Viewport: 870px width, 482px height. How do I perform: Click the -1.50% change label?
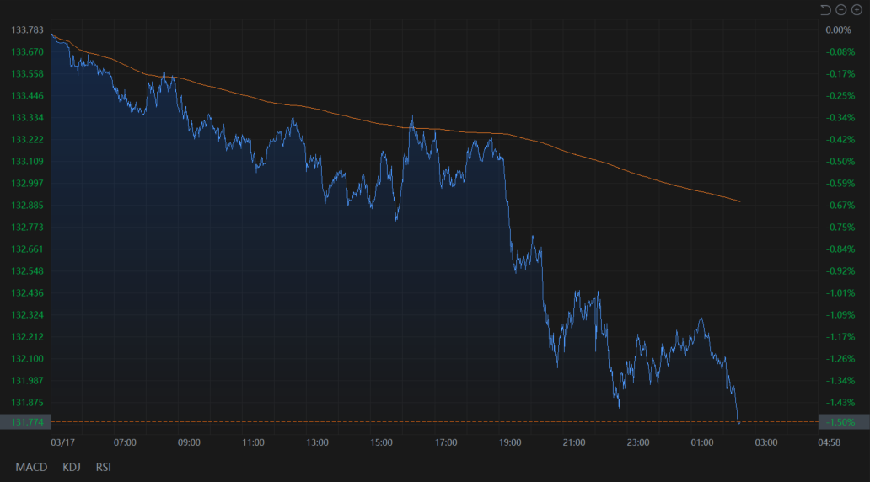pyautogui.click(x=843, y=422)
